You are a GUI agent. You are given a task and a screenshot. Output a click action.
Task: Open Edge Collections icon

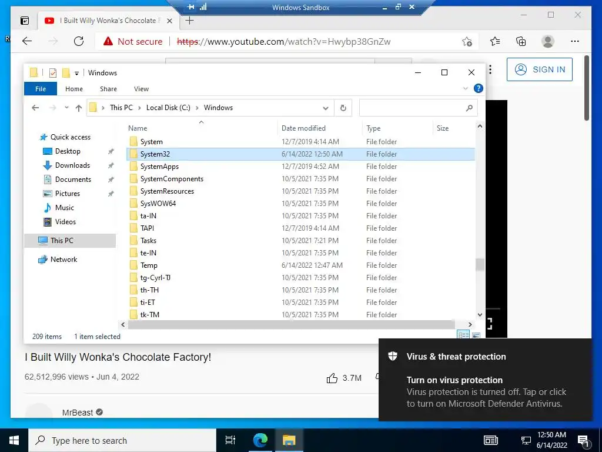coord(521,41)
